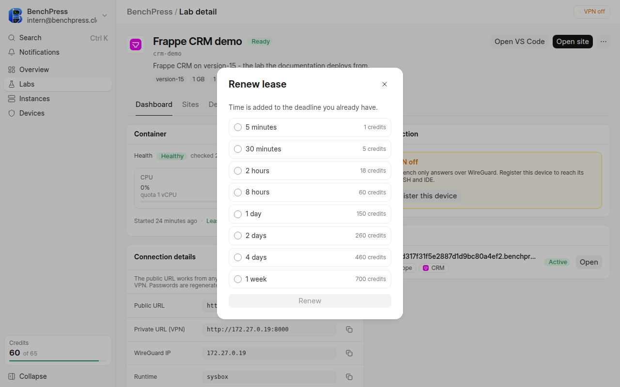Image resolution: width=620 pixels, height=387 pixels.
Task: Click the Search magnifier icon
Action: coord(12,38)
